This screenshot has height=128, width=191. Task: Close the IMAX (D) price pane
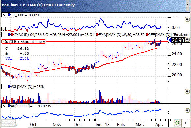click(x=4, y=35)
